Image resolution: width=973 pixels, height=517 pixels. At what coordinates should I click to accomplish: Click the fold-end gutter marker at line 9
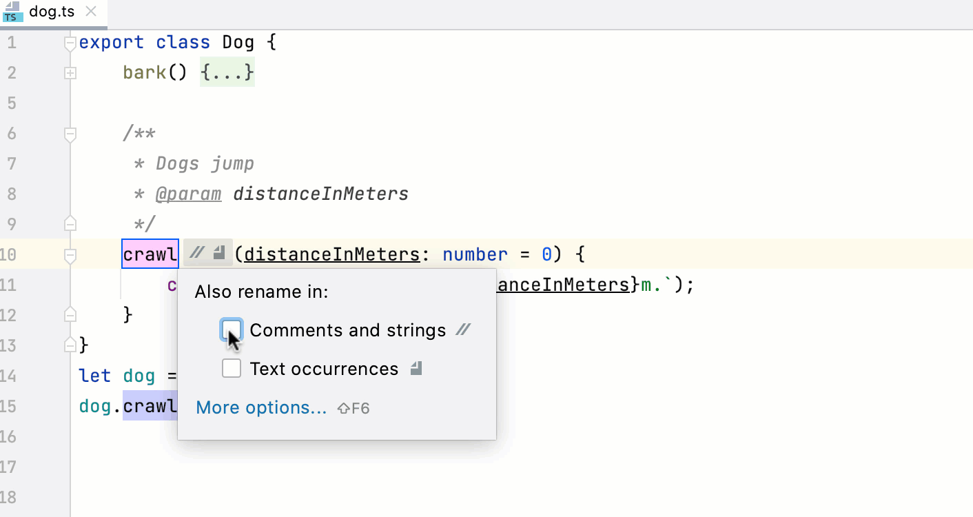69,223
